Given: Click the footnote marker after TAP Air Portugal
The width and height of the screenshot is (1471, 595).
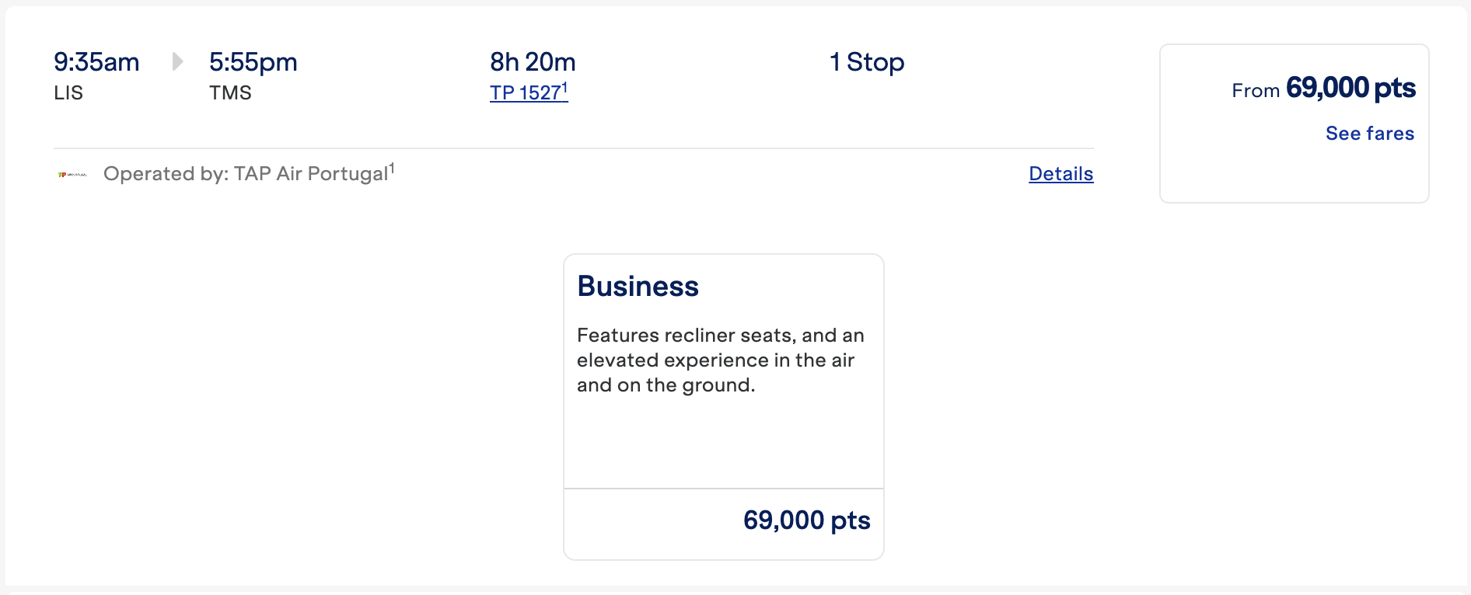Looking at the screenshot, I should pyautogui.click(x=392, y=165).
